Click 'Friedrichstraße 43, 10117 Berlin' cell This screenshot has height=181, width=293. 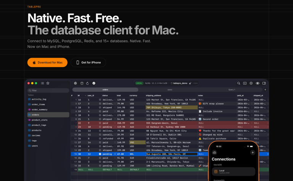172,158
